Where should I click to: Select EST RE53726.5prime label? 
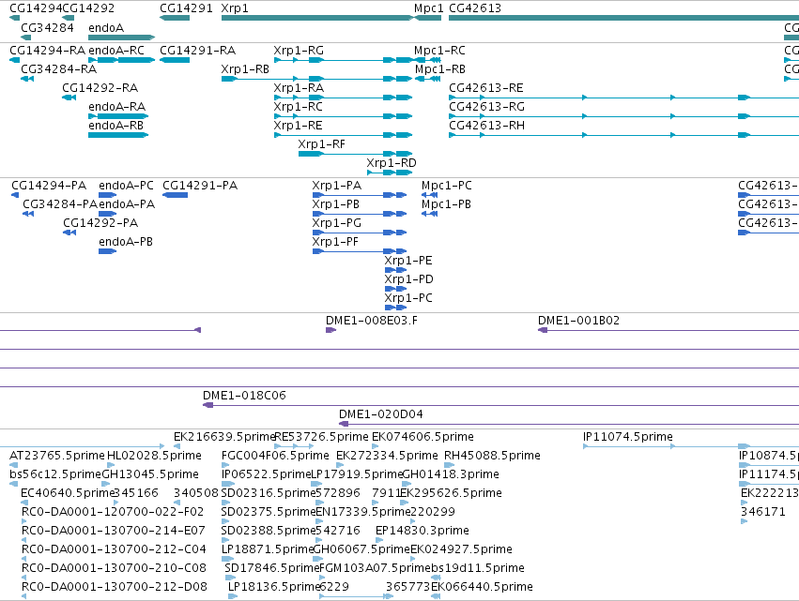321,437
